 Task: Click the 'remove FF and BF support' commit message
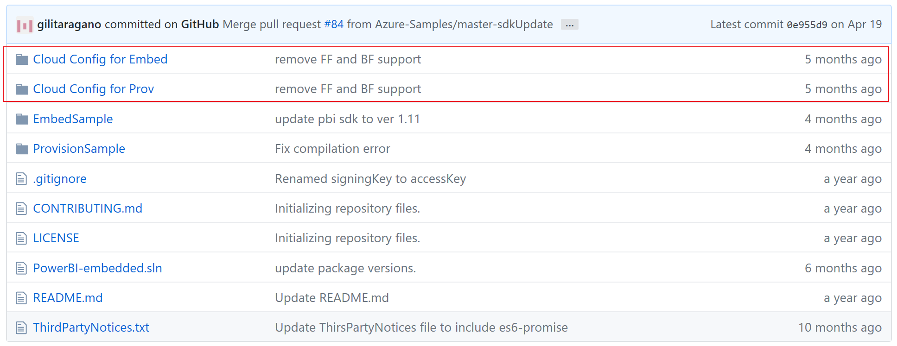click(x=348, y=59)
